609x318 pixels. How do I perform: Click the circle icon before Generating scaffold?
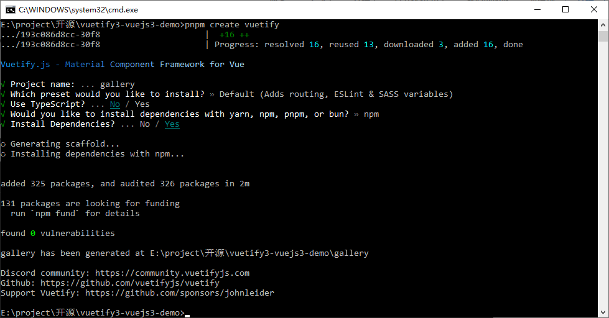[x=3, y=144]
